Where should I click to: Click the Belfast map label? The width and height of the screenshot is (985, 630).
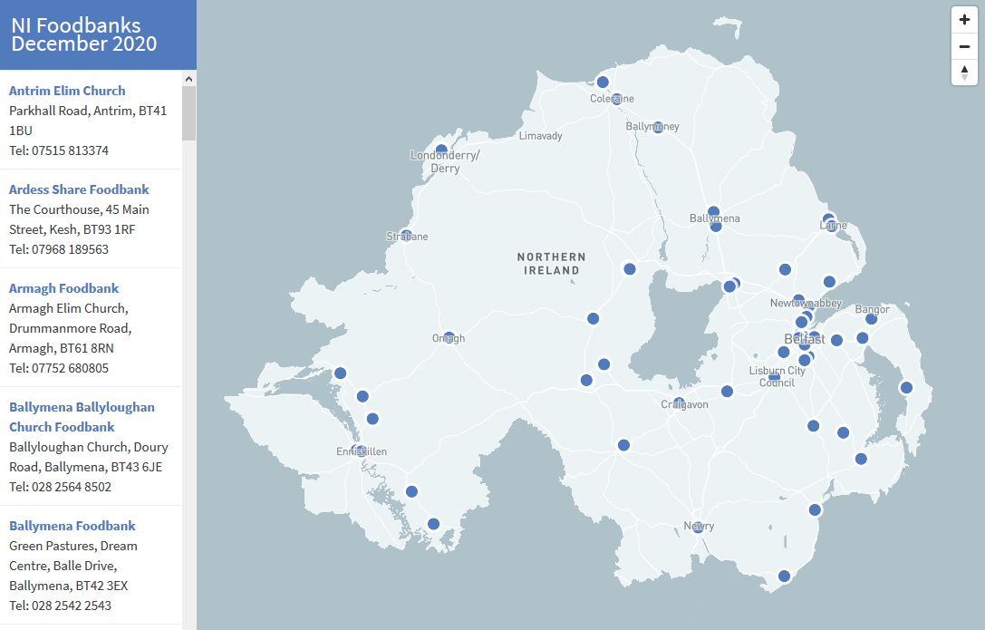(804, 339)
